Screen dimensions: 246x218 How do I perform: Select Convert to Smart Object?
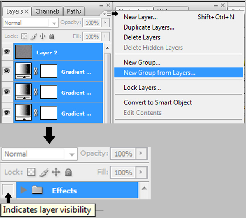[x=158, y=102]
